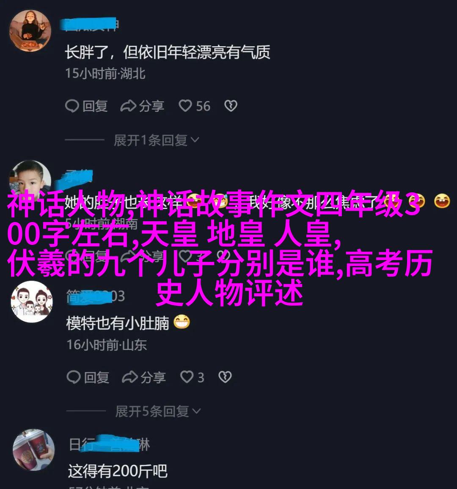This screenshot has width=457, height=489.
Task: Click 回复 text under first comment
Action: (x=95, y=106)
